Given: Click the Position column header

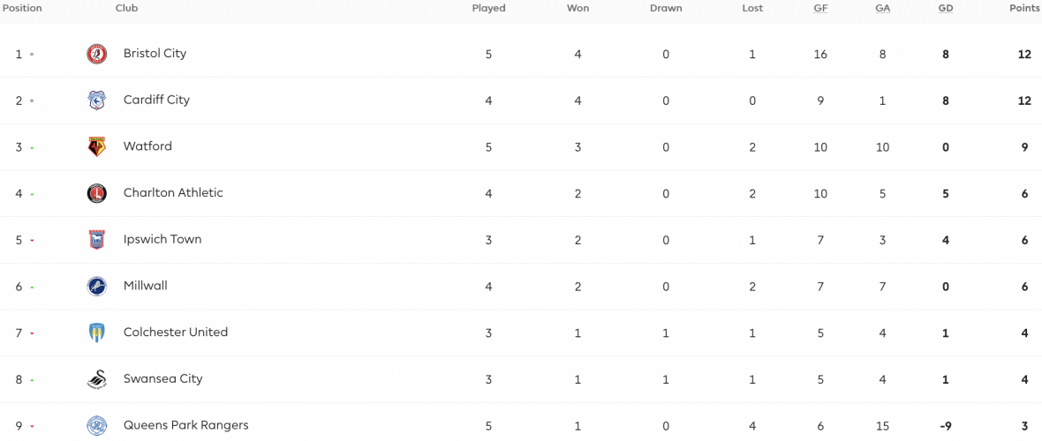Looking at the screenshot, I should [x=21, y=9].
